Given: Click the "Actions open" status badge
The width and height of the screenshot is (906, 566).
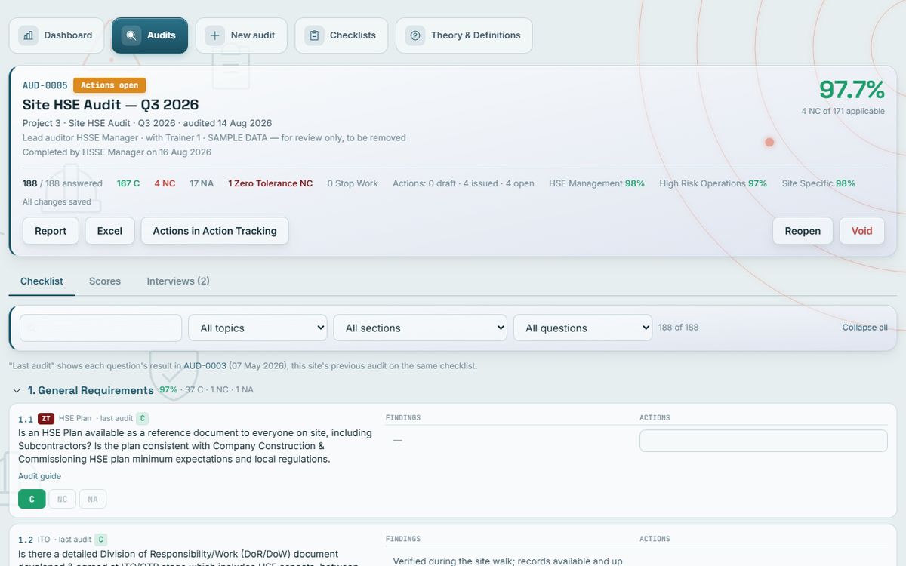Looking at the screenshot, I should coord(109,85).
